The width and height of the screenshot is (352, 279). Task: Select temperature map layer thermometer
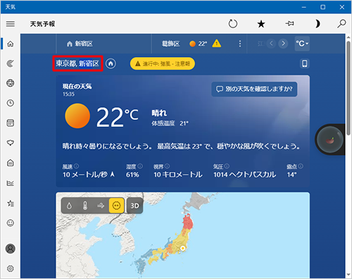(x=85, y=206)
